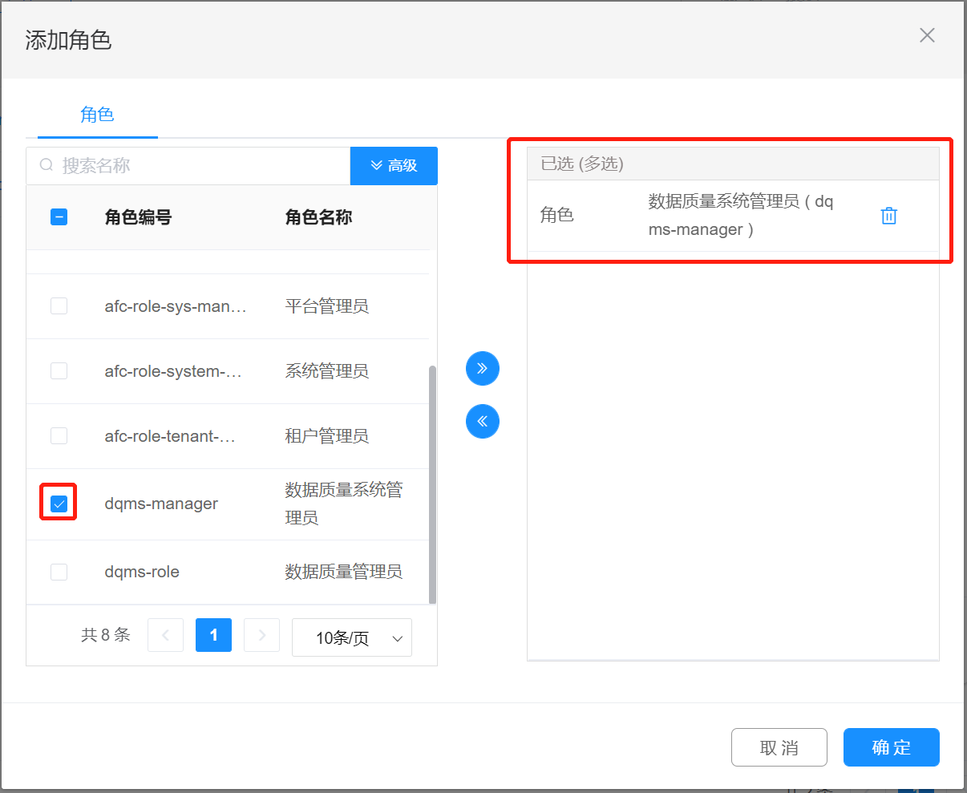The height and width of the screenshot is (793, 967).
Task: Close the 添加角色 dialog with X
Action: tap(927, 35)
